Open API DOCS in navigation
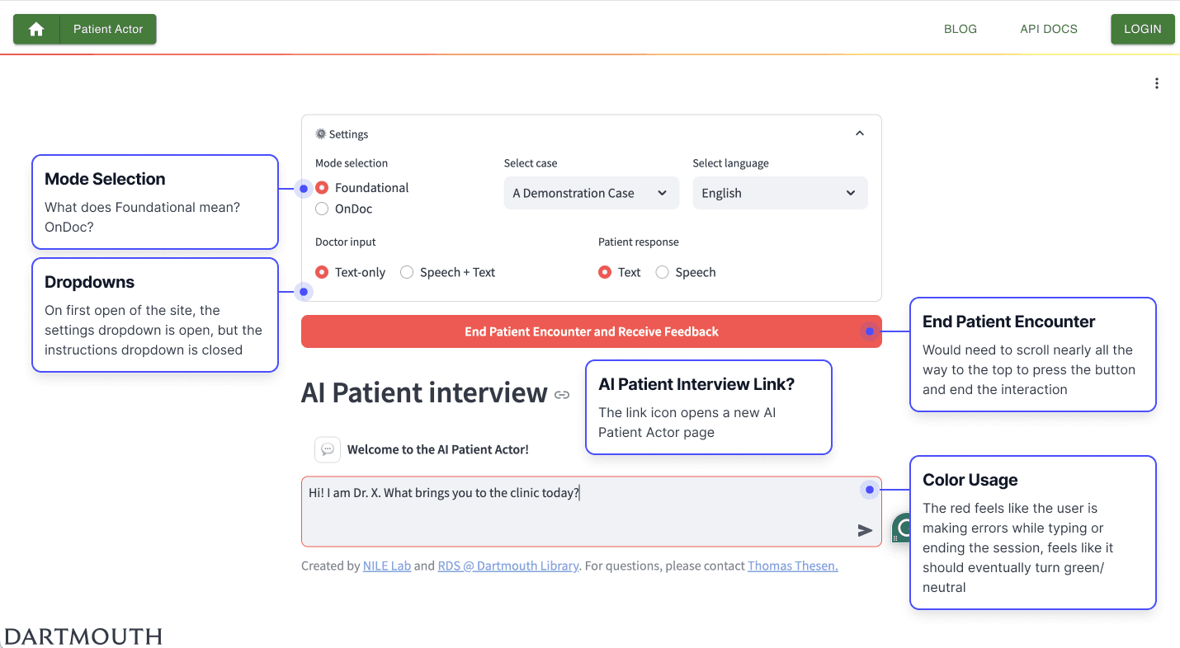 pyautogui.click(x=1049, y=29)
